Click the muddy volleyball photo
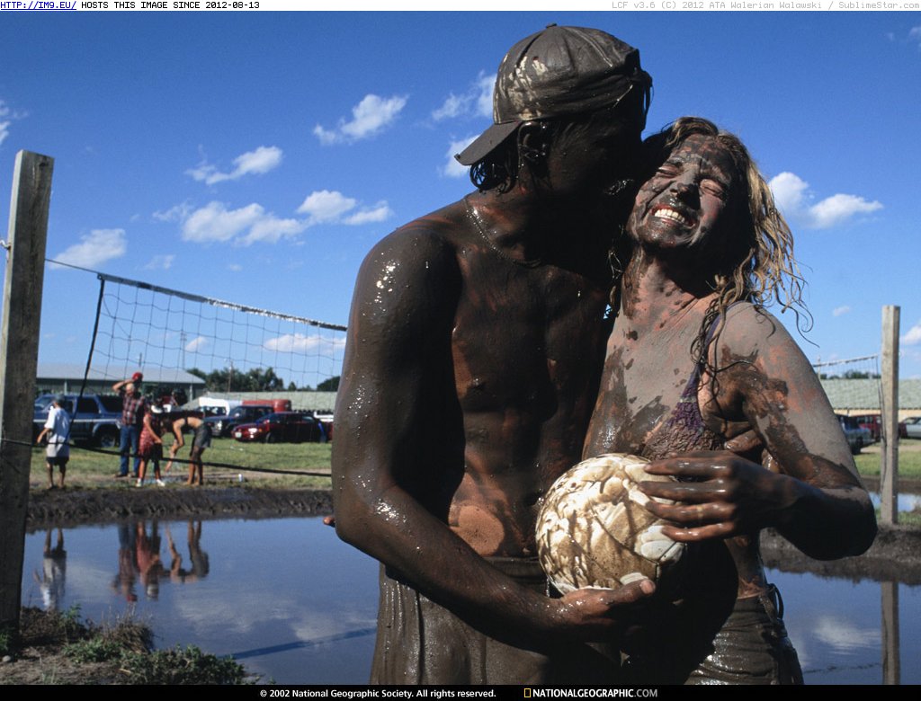This screenshot has height=701, width=921. click(460, 348)
